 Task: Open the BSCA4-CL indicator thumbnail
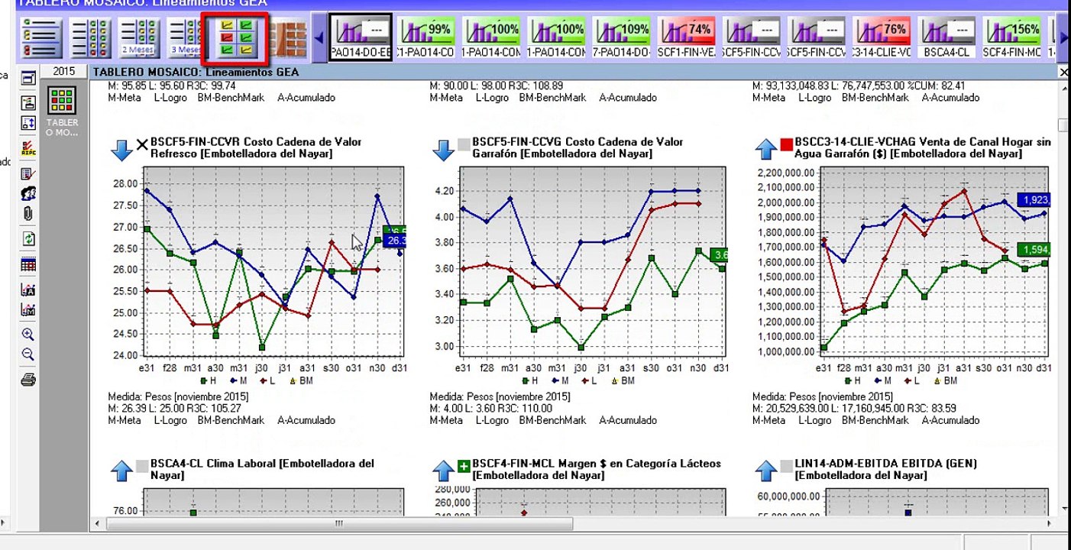pyautogui.click(x=947, y=37)
